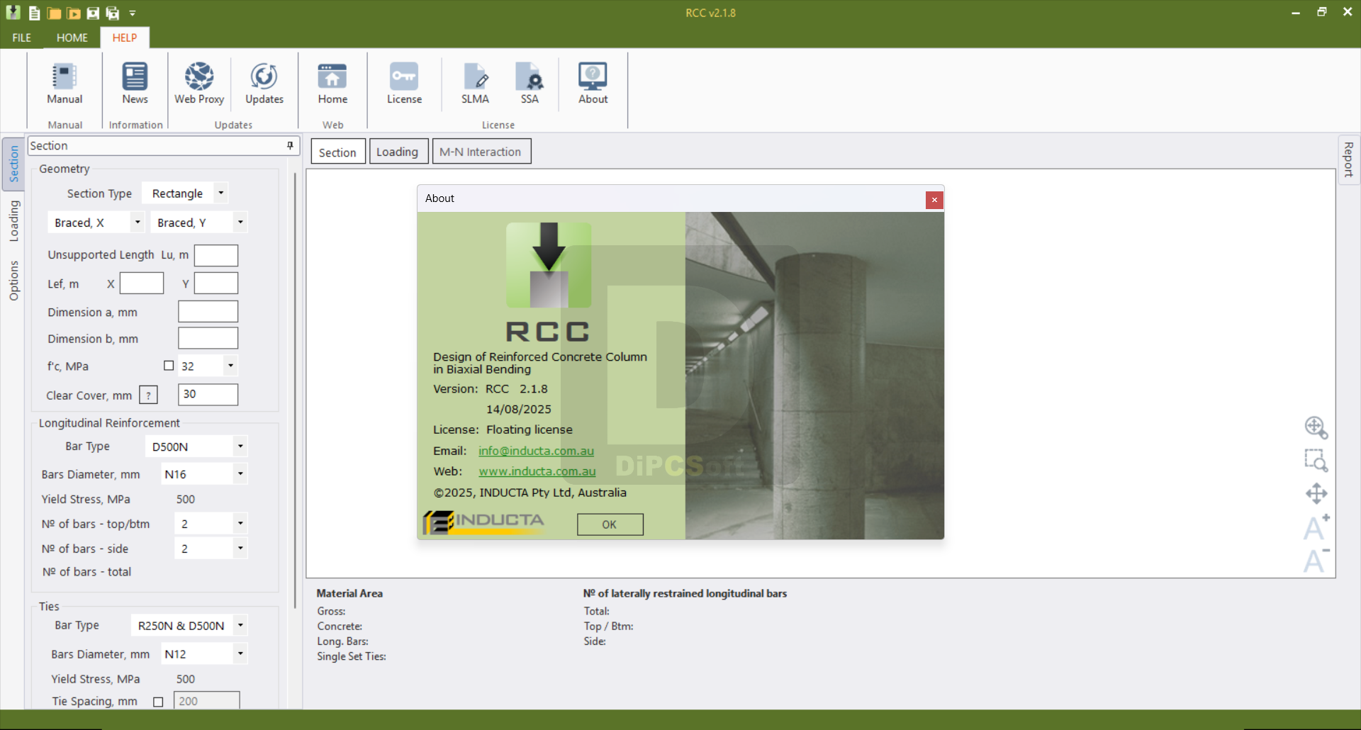Select the pan arrows tool
This screenshot has width=1361, height=730.
1316,493
